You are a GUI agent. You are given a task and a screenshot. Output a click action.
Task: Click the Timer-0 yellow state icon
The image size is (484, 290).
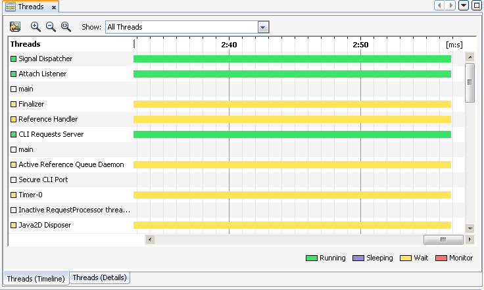13,195
